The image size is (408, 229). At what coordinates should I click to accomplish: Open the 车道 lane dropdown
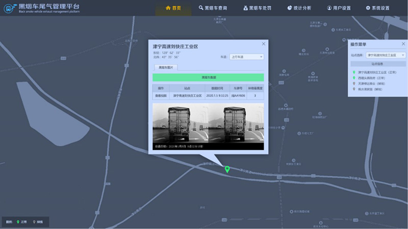click(246, 57)
